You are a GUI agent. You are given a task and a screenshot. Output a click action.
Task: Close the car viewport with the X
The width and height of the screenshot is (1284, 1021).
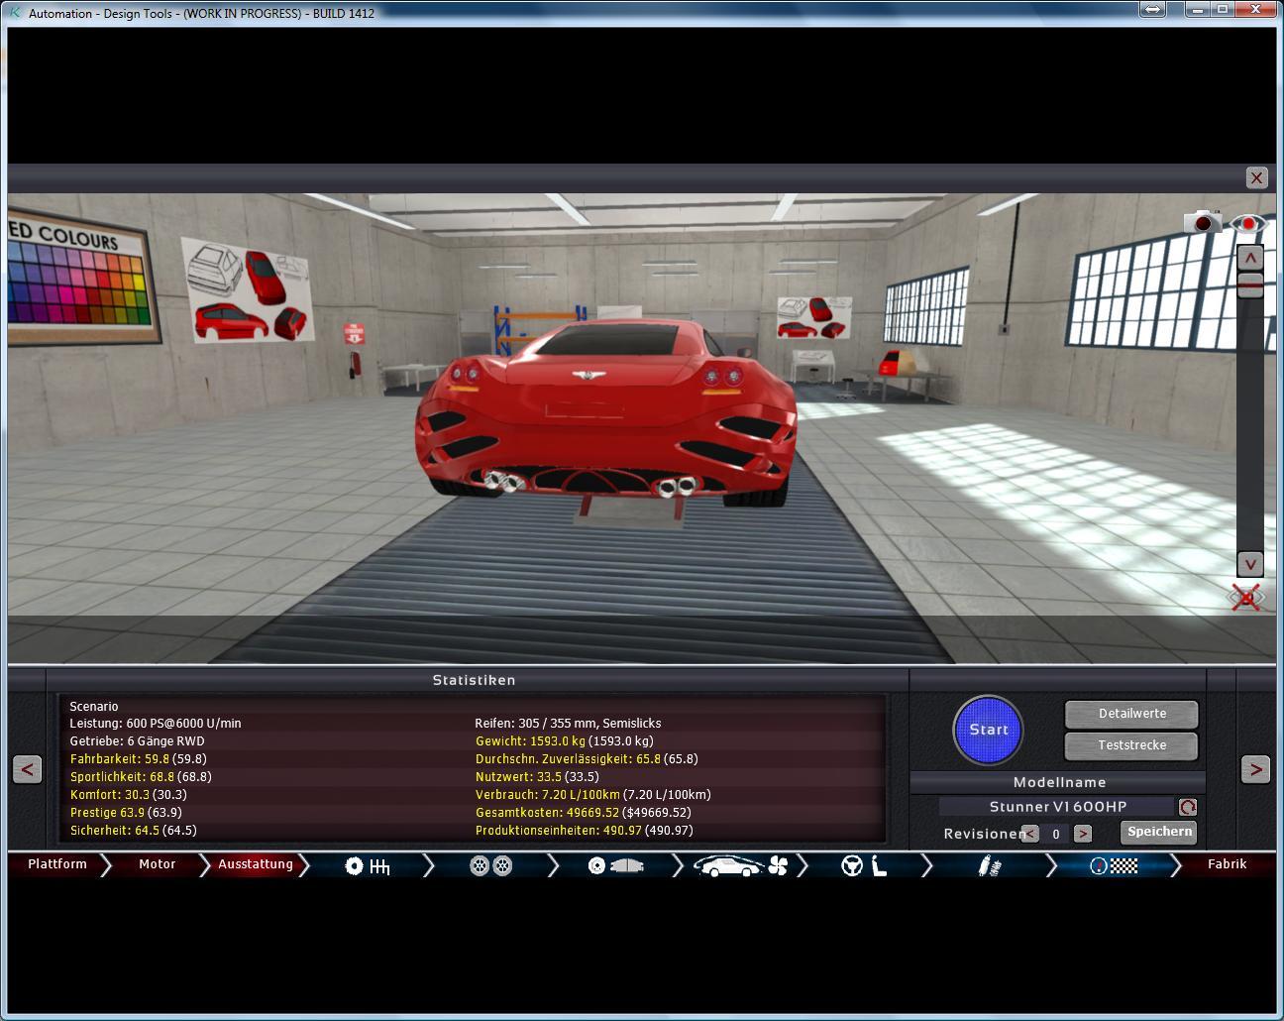[x=1256, y=177]
